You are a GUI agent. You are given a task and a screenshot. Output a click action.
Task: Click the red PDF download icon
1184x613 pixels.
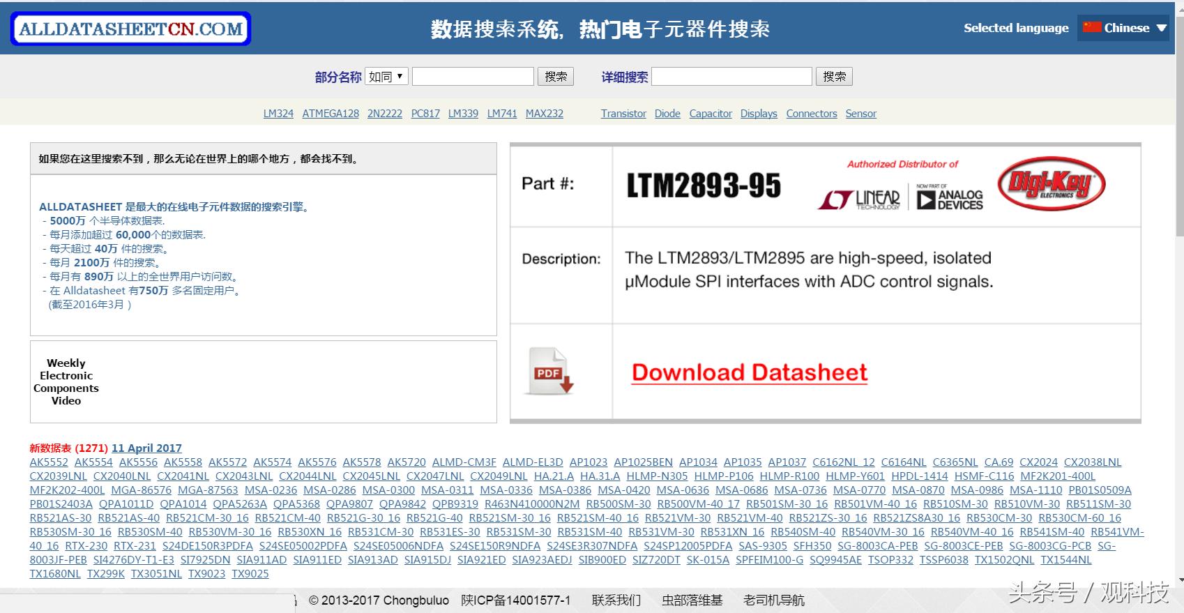[550, 371]
